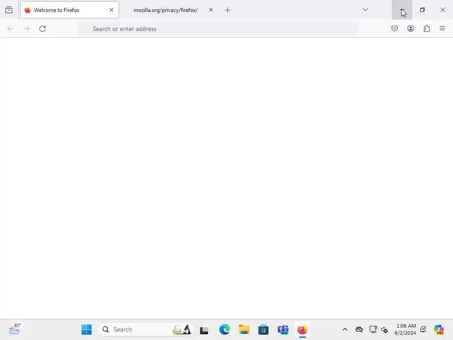Open the Windows Start menu

(x=86, y=329)
